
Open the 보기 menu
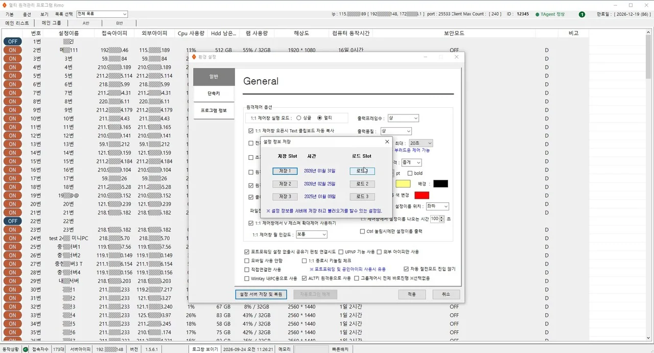coord(44,14)
